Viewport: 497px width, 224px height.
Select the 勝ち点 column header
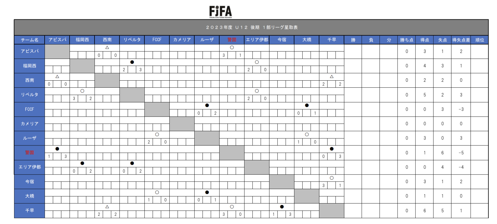(x=407, y=40)
